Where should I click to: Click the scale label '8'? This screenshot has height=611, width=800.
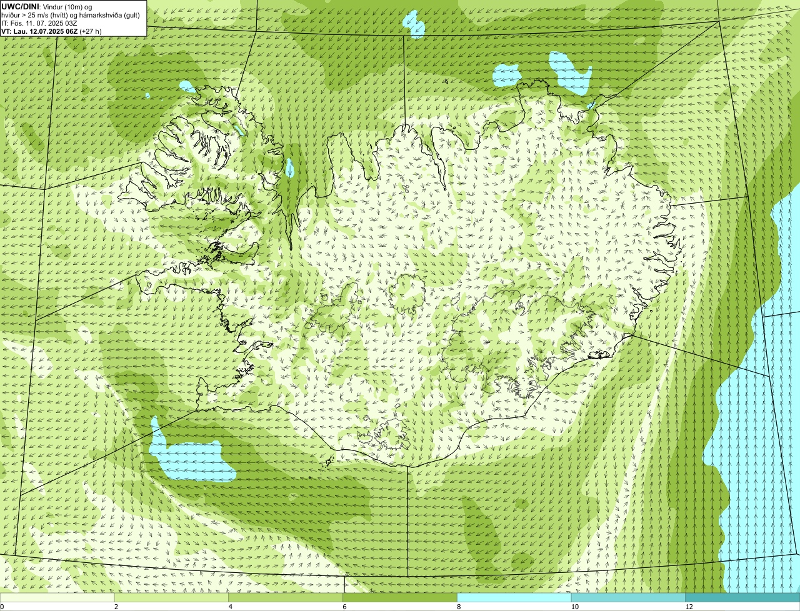[x=459, y=607]
